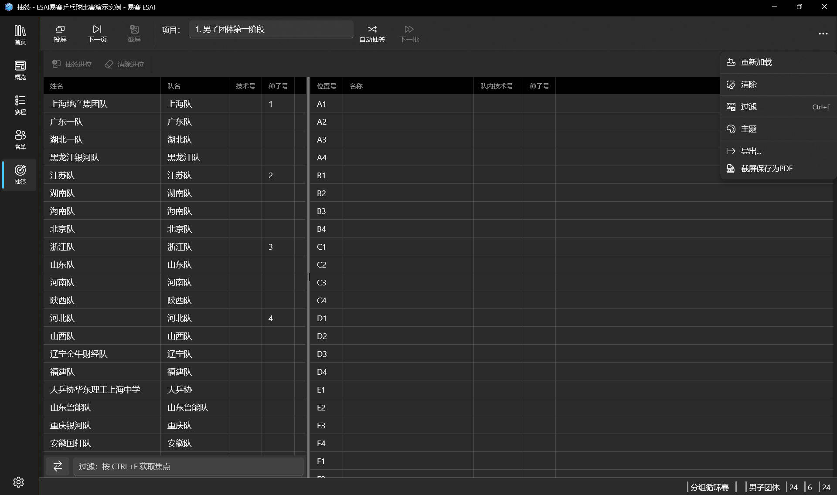Click the 姓名 column header
Viewport: 837px width, 495px height.
pyautogui.click(x=102, y=86)
